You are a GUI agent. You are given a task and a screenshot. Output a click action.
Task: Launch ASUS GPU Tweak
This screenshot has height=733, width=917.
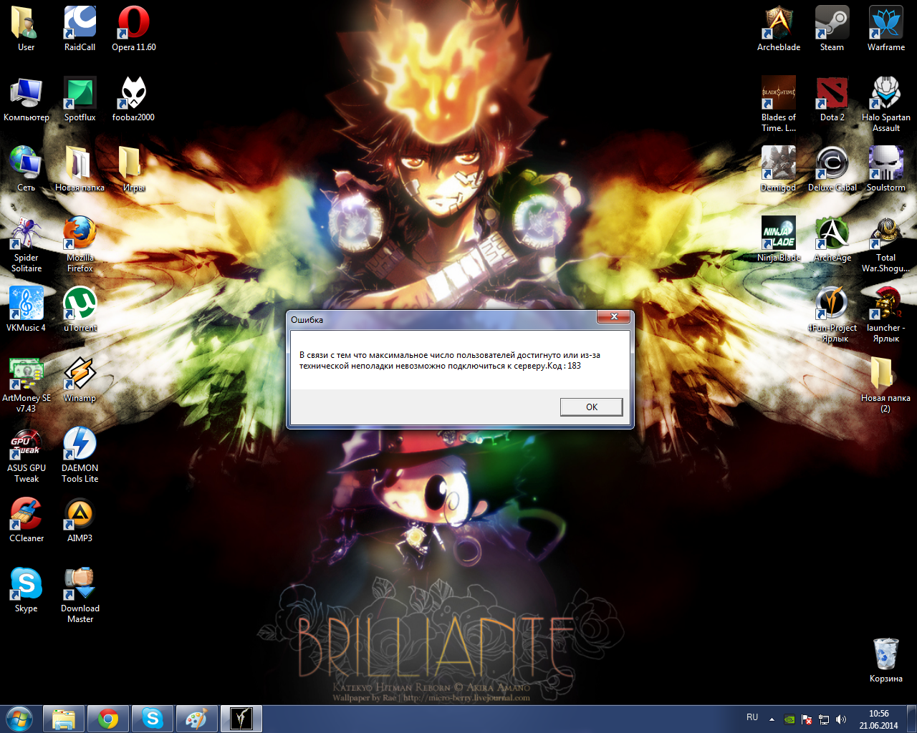coord(27,455)
